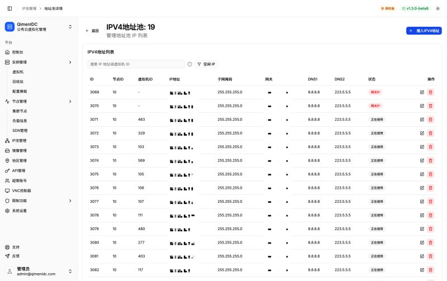Click VM ID 569 in row 3074
The height and width of the screenshot is (281, 447).
tap(141, 160)
